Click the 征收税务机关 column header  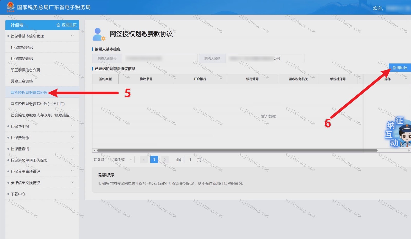click(298, 79)
